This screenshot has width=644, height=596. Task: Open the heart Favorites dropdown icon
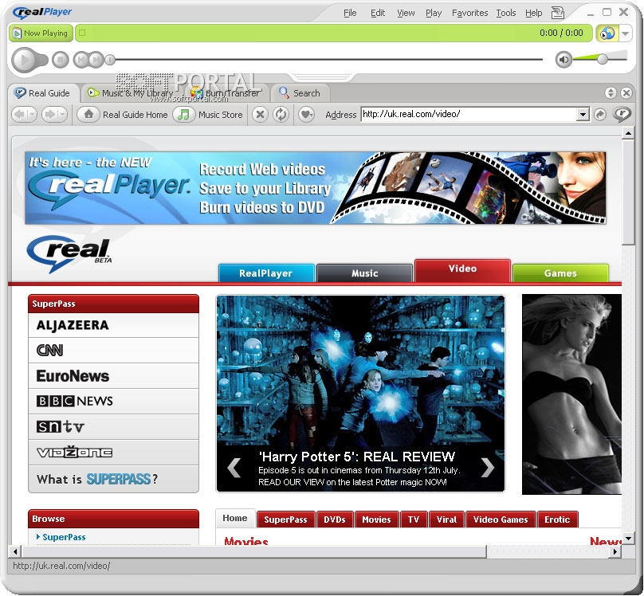tap(306, 114)
